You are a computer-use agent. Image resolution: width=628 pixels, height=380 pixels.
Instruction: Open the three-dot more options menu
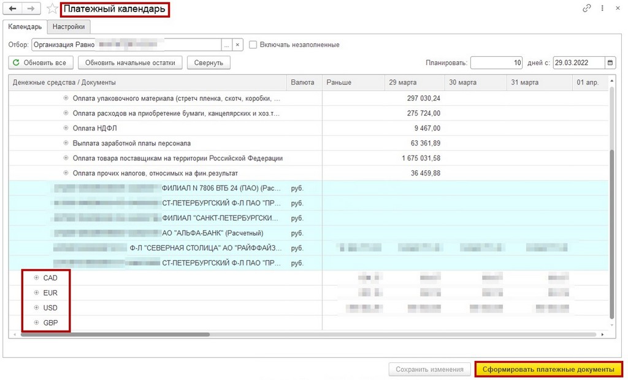point(602,8)
